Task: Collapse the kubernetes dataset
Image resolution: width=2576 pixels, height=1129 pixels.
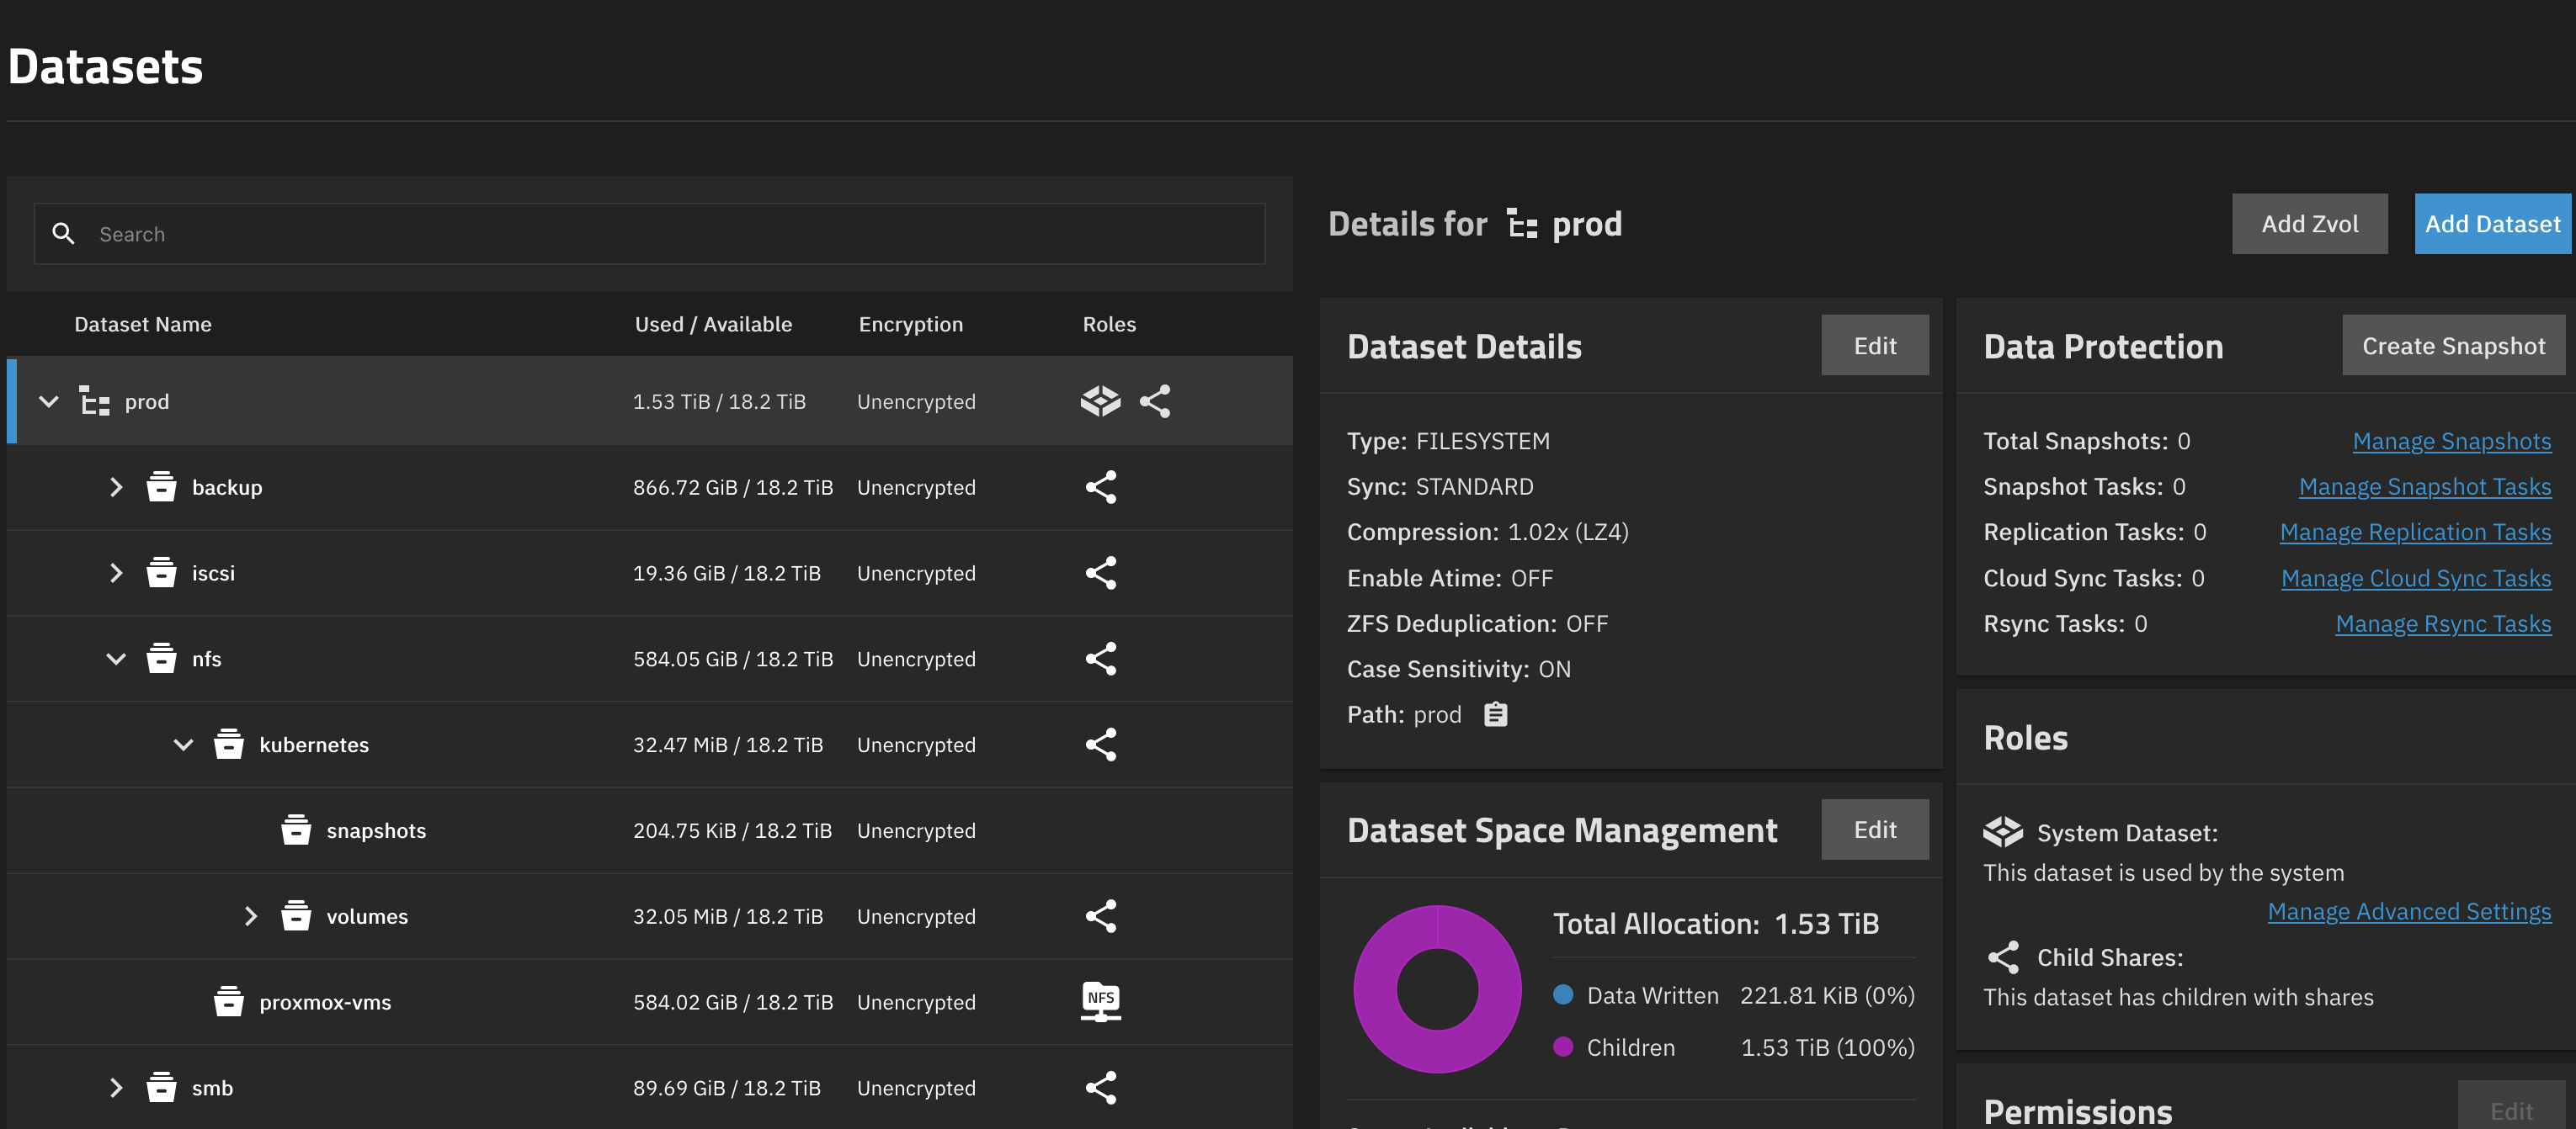Action: point(183,745)
